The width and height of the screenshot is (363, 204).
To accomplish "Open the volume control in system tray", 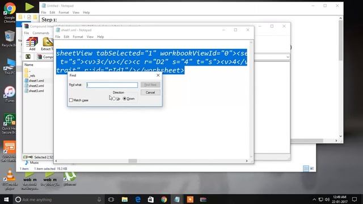I will coord(327,199).
